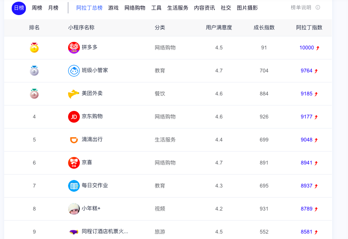348x239 pixels.
Task: Click the growth index value 704
Action: coord(264,71)
